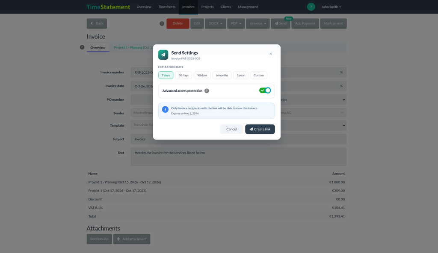Choose 30 days expiration

[x=183, y=75]
